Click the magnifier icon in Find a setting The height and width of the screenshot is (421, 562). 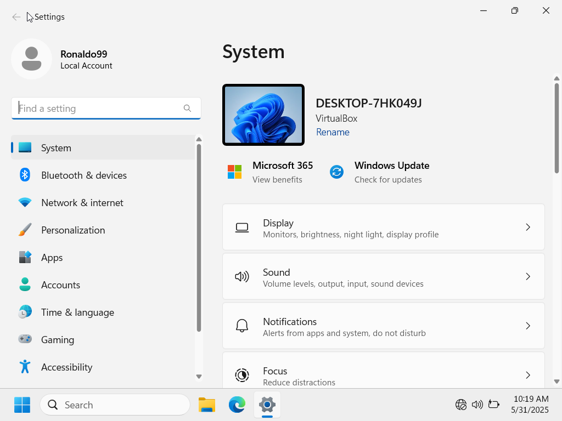click(x=187, y=108)
